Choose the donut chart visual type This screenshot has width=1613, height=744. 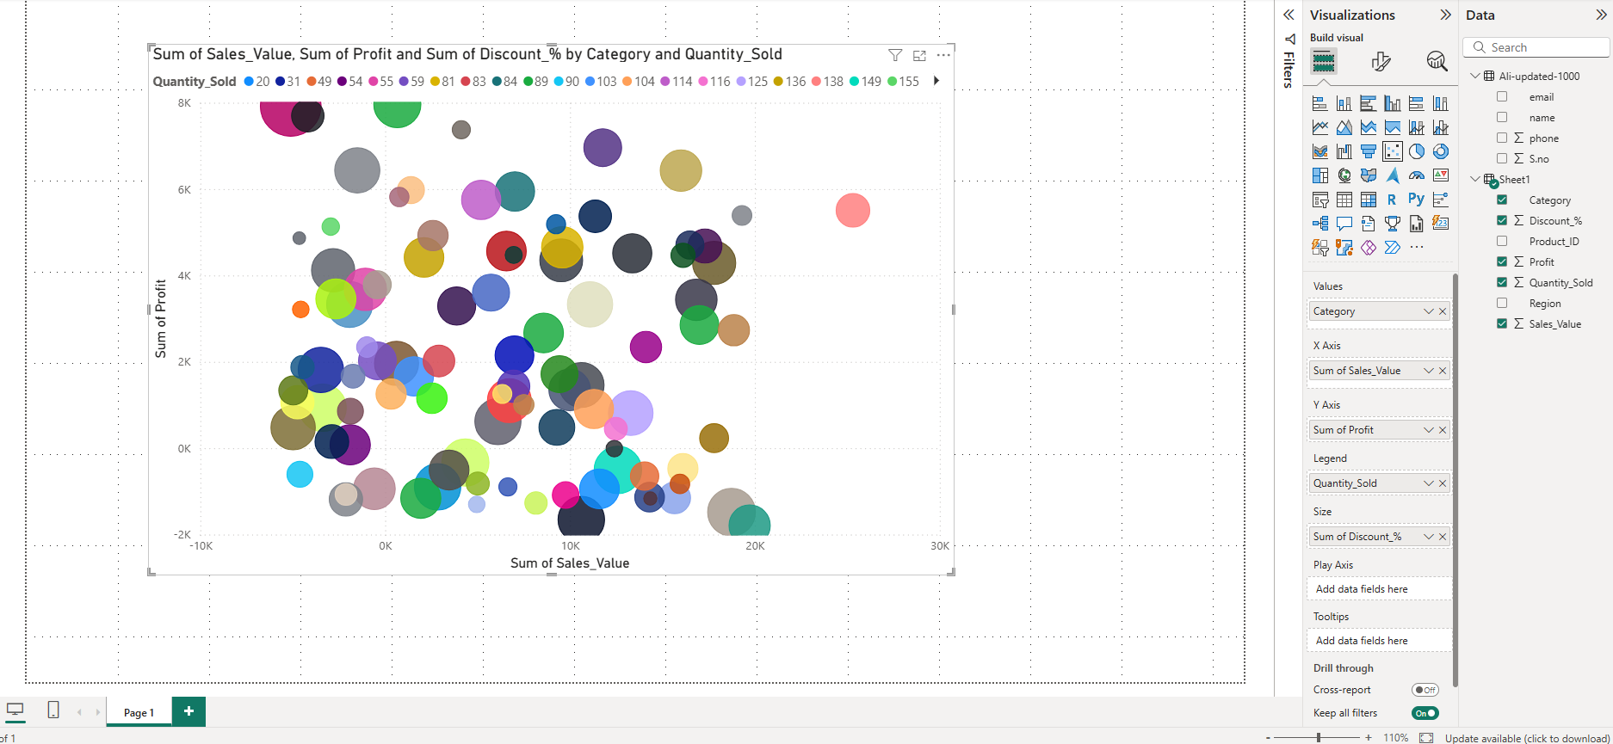[x=1440, y=151]
